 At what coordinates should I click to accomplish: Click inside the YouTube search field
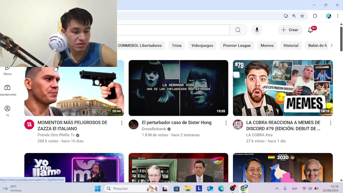tap(173, 30)
